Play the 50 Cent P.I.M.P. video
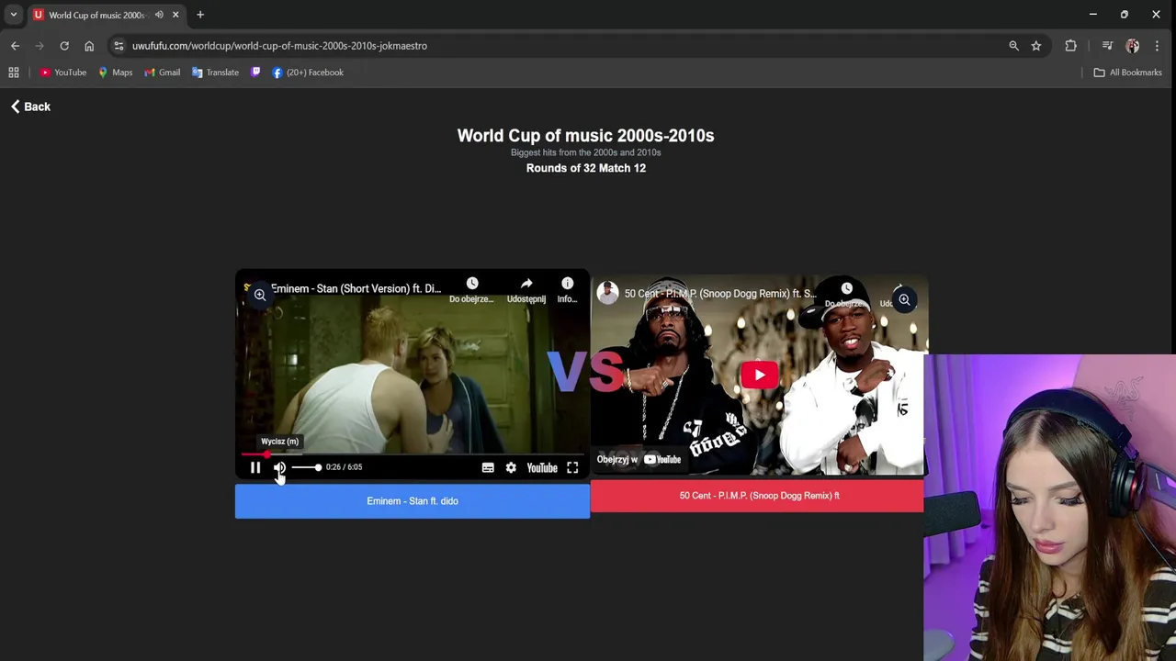Screen dimensions: 1176x661 [x=759, y=375]
